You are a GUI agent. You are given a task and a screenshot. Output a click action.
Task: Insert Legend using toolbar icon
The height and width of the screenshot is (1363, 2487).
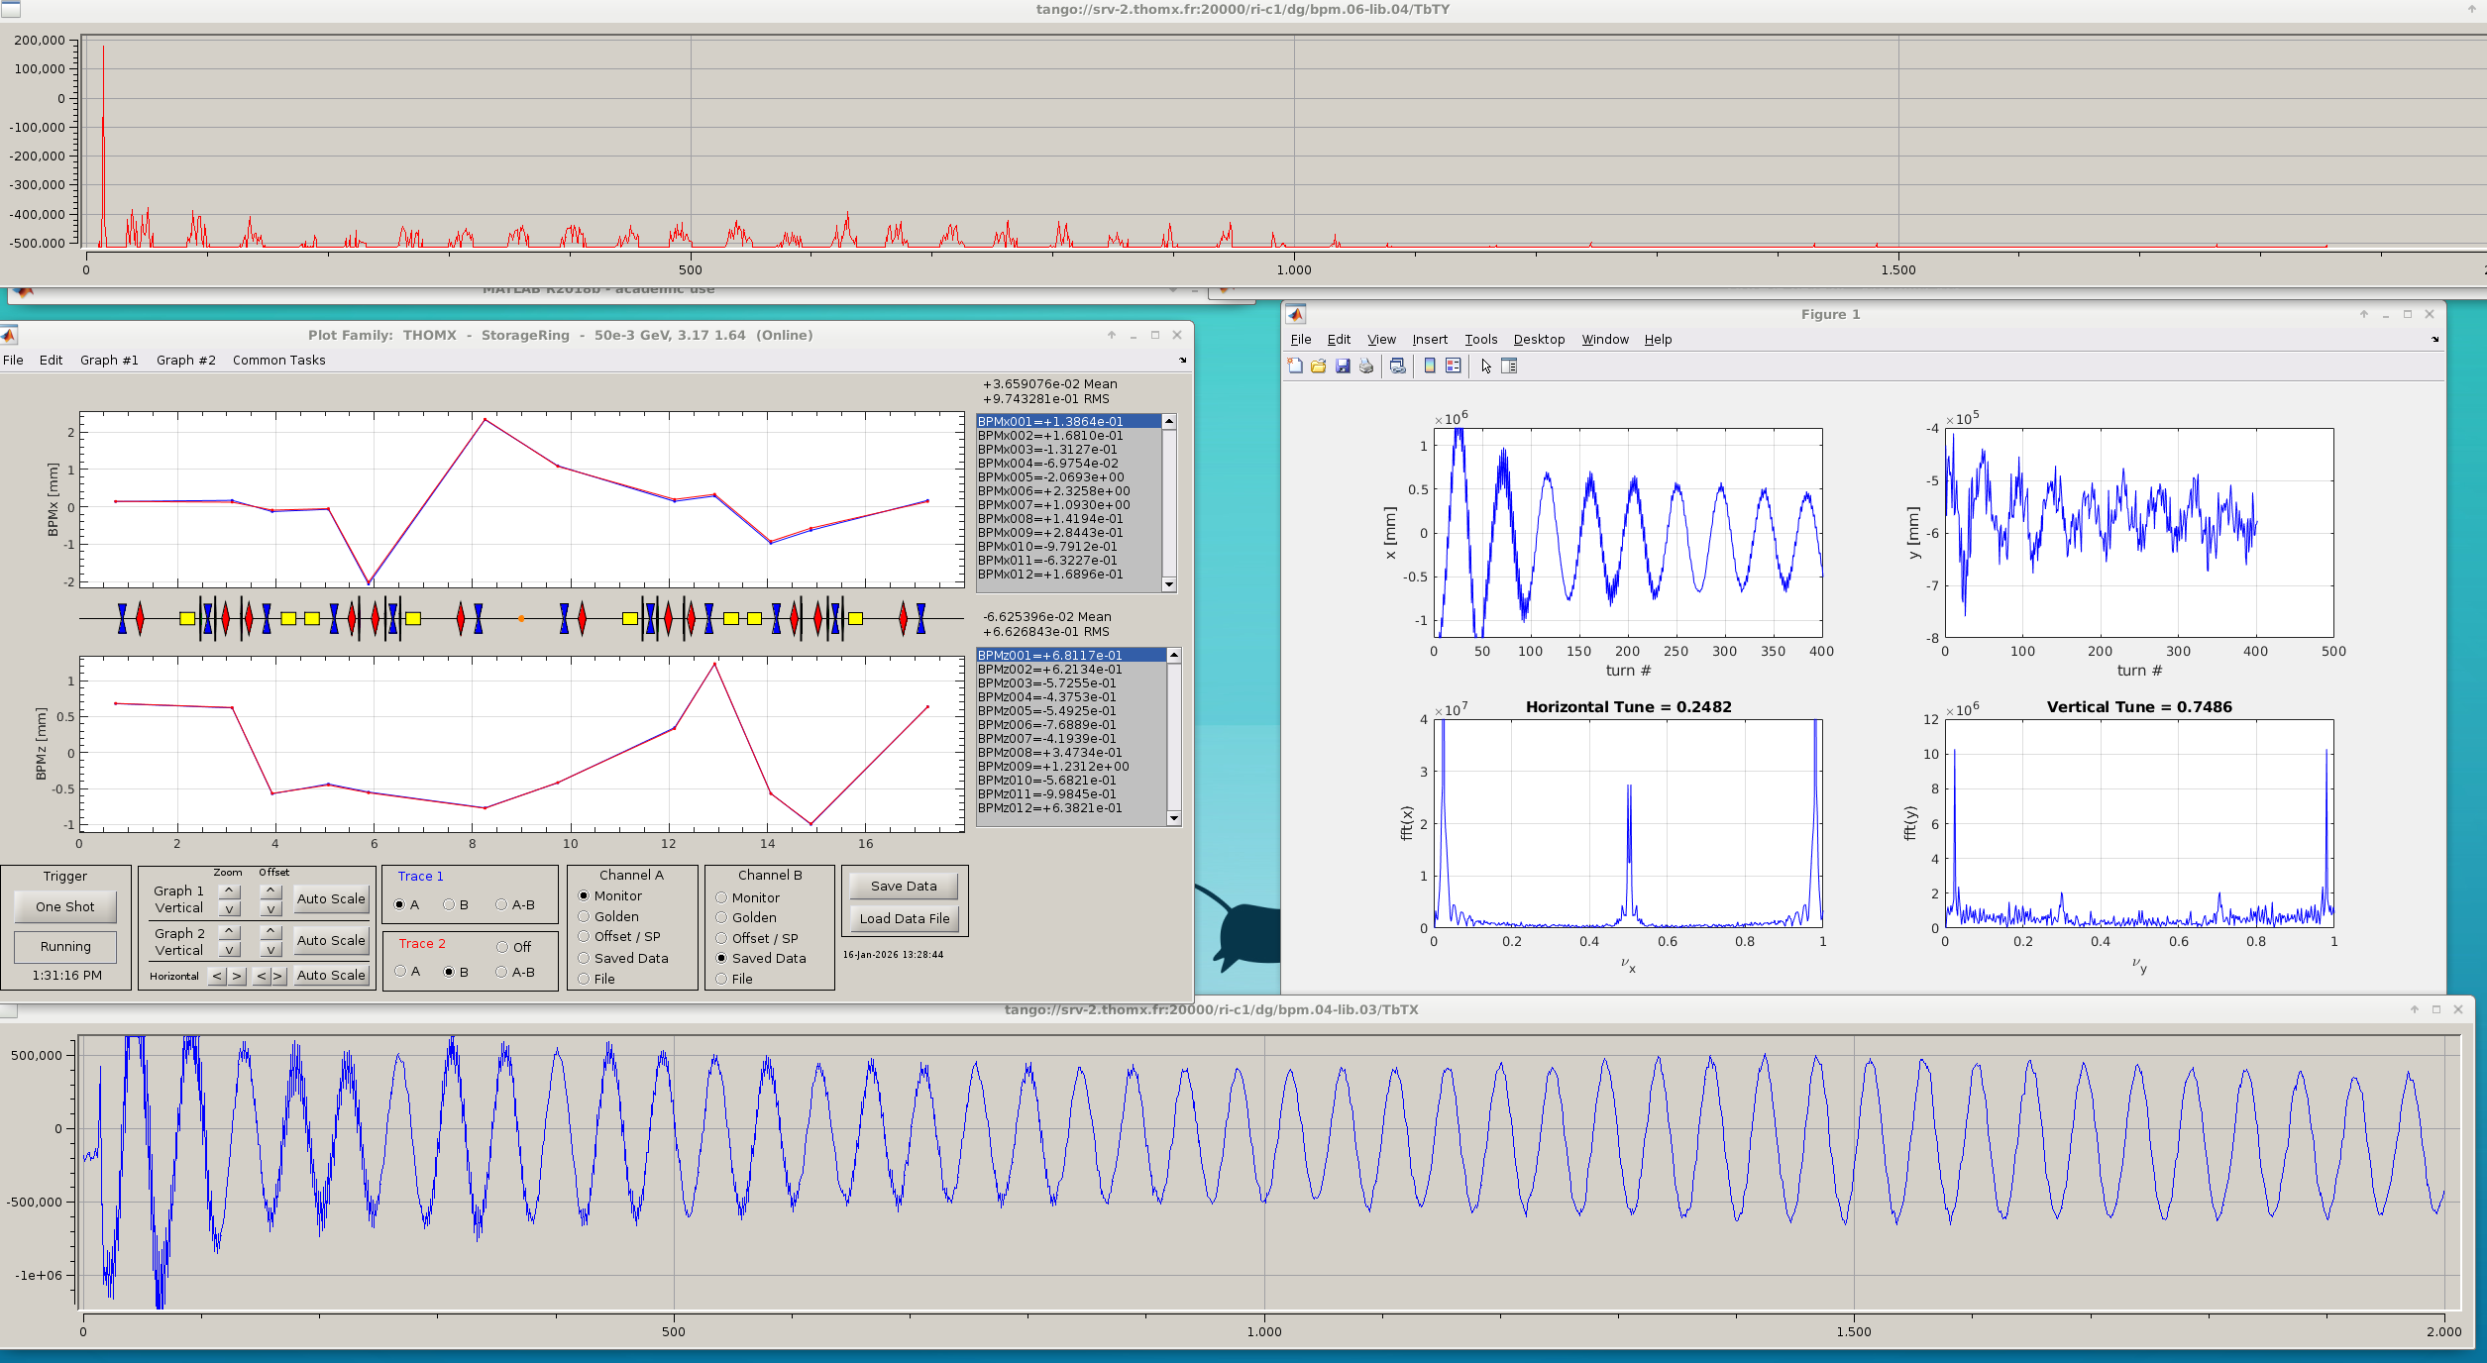coord(1454,367)
